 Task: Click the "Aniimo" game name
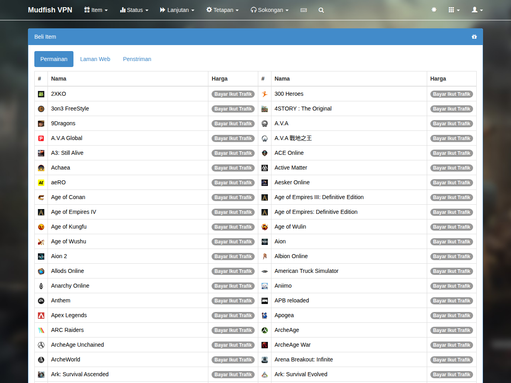coord(283,286)
